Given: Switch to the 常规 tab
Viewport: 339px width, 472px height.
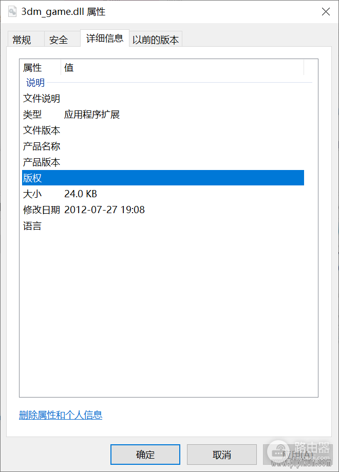Looking at the screenshot, I should tap(22, 40).
